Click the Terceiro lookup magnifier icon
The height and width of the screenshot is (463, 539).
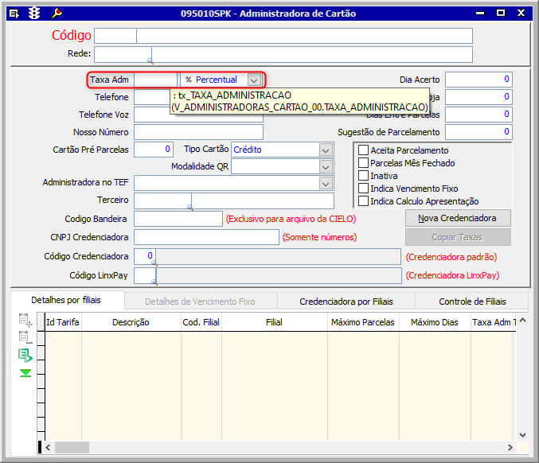click(x=189, y=207)
